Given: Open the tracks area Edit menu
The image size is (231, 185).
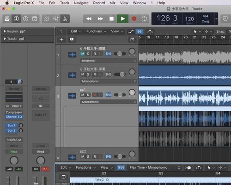Looking at the screenshot, I should (76, 31).
